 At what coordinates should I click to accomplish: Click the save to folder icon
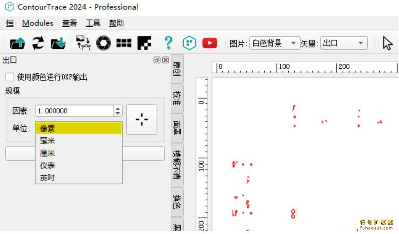(x=58, y=43)
